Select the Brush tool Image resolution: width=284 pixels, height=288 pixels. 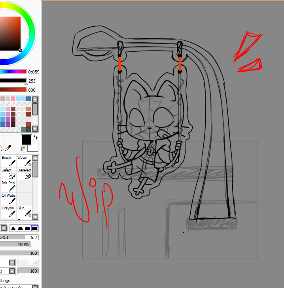coord(8,161)
